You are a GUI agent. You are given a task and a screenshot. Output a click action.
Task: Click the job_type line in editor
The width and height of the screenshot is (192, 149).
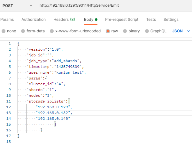[54, 61]
